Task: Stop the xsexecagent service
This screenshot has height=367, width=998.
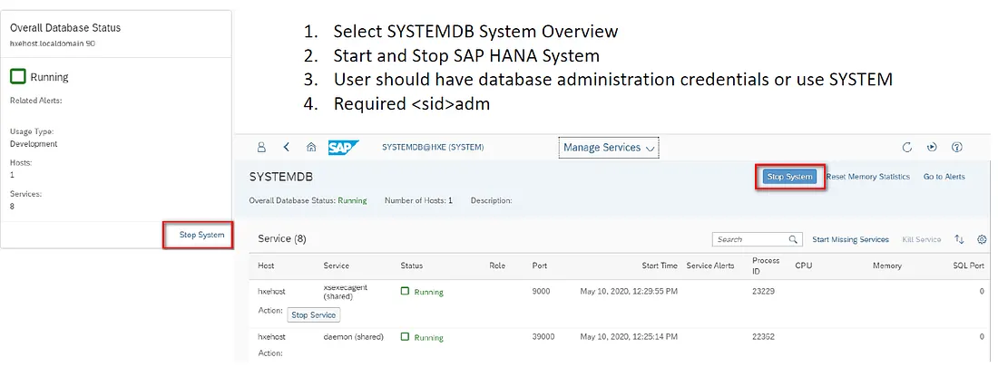Action: [x=313, y=314]
